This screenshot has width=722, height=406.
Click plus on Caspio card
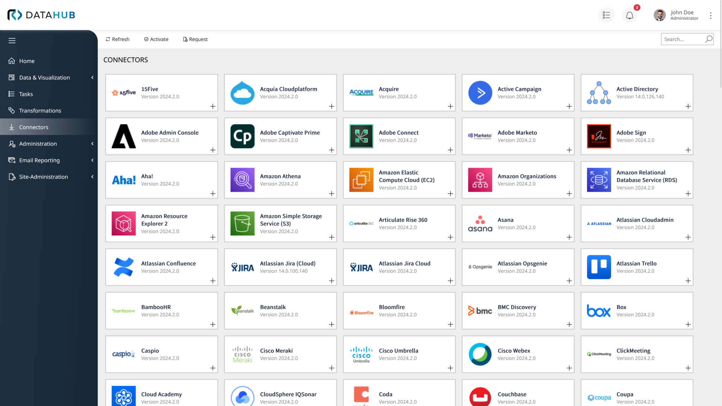pyautogui.click(x=213, y=368)
